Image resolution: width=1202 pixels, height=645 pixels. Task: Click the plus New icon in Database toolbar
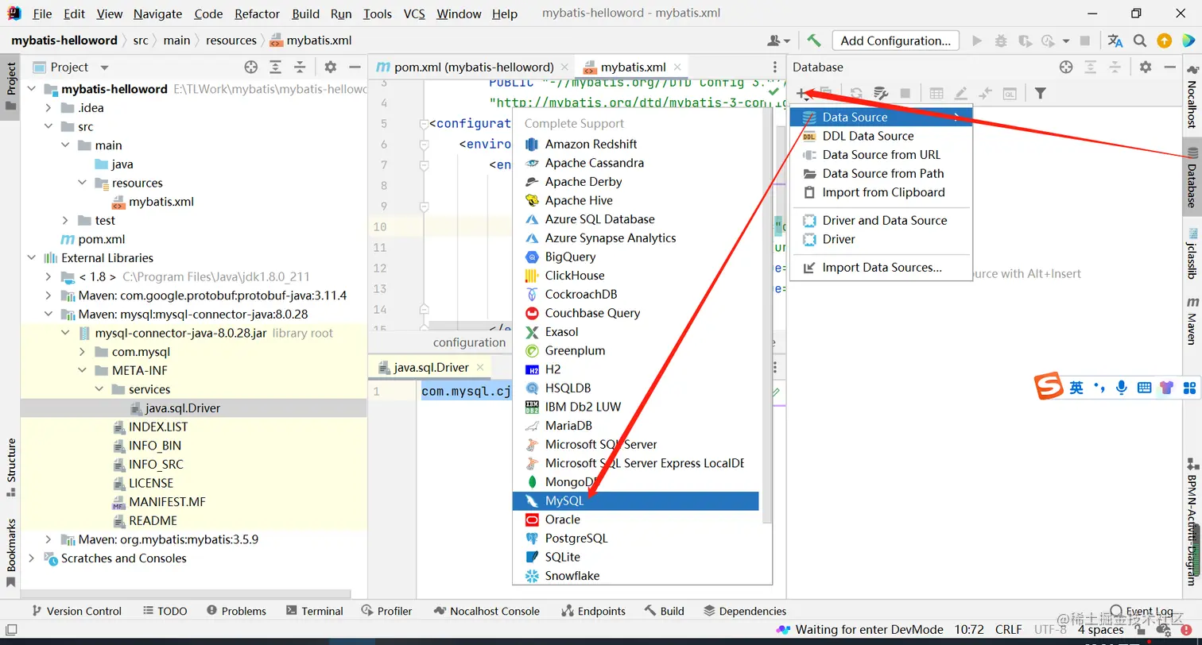(x=803, y=94)
